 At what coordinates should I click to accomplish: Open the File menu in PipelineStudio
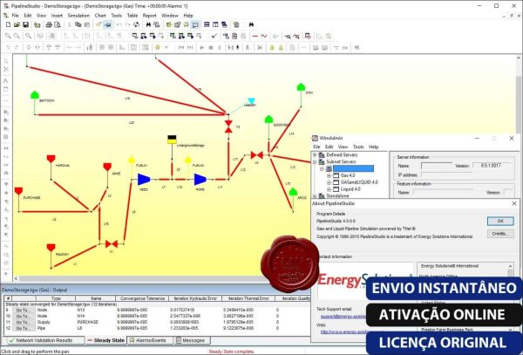(x=16, y=16)
